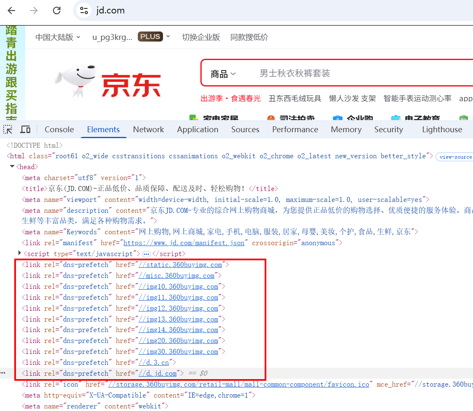Screen dimensions: 473x411
Task: Open the Security tab
Action: 389,130
